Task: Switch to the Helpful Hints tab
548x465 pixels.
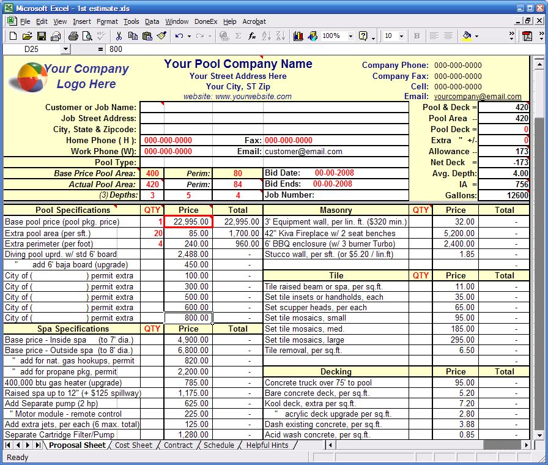Action: click(x=267, y=445)
